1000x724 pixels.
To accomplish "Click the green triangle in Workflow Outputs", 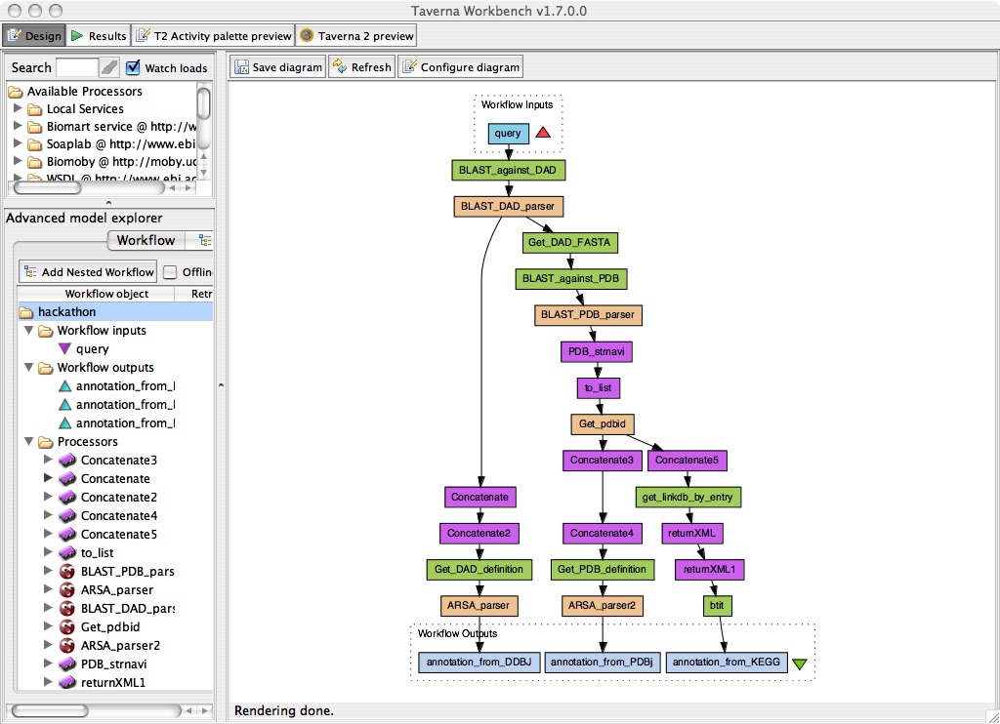I will [800, 664].
